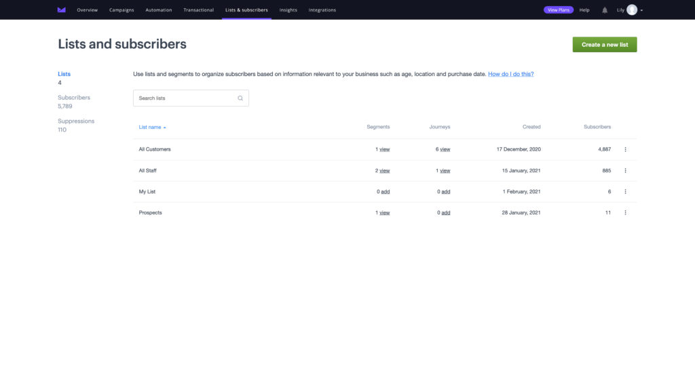Add a journey to My List

(x=446, y=191)
